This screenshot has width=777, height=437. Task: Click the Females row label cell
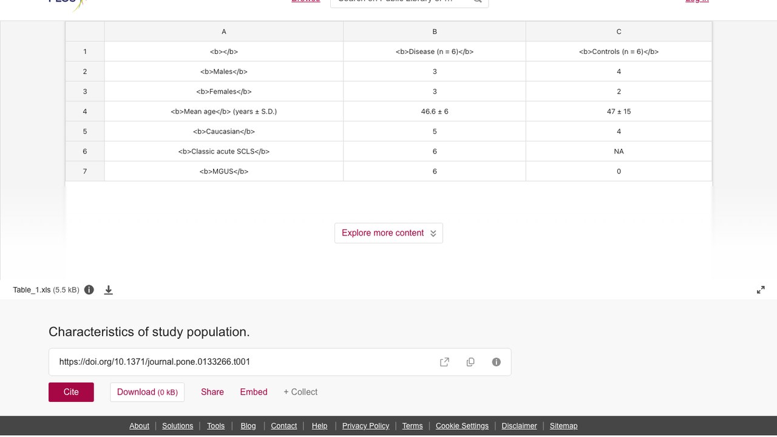[x=224, y=92]
